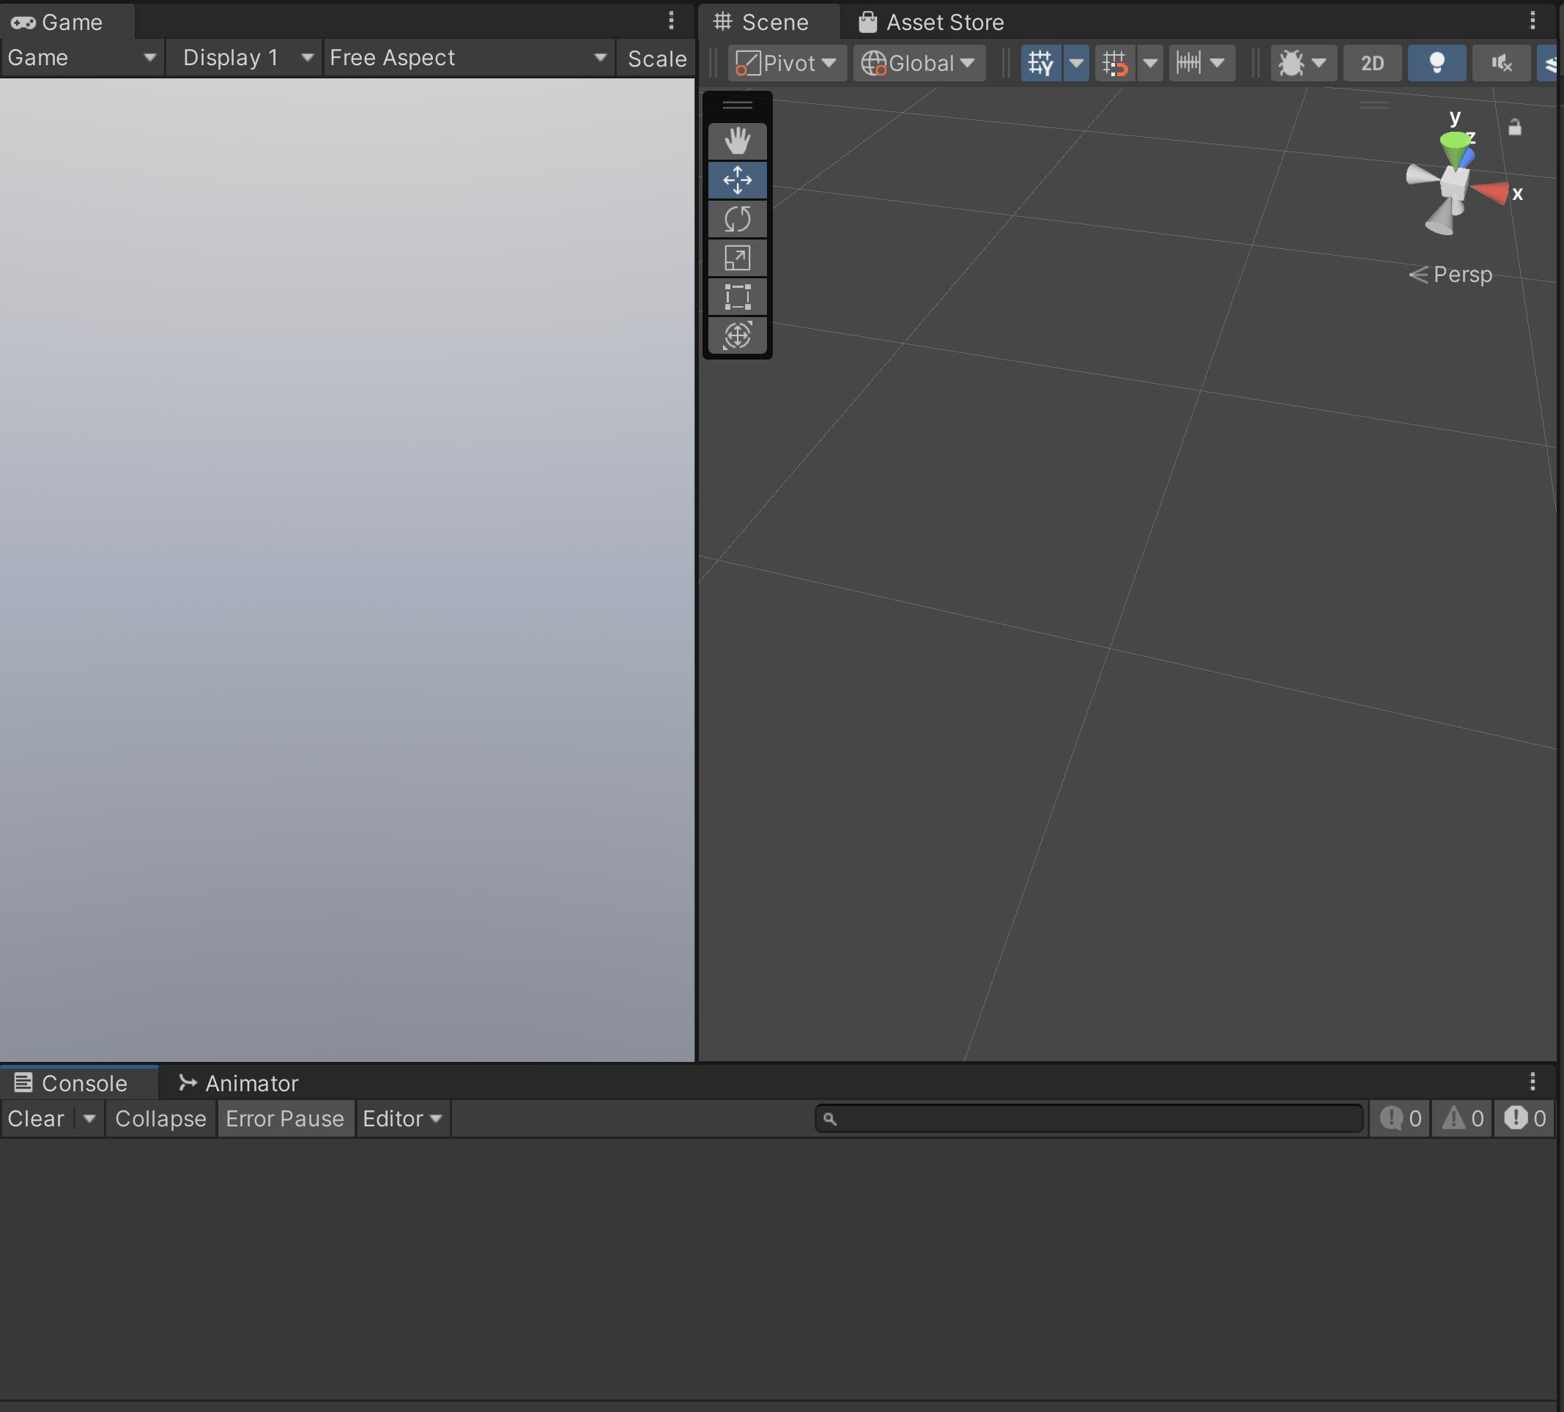Viewport: 1564px width, 1412px height.
Task: Select the combined Transform tool
Action: [x=737, y=335]
